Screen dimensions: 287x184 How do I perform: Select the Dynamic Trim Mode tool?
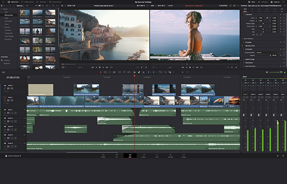pos(109,73)
